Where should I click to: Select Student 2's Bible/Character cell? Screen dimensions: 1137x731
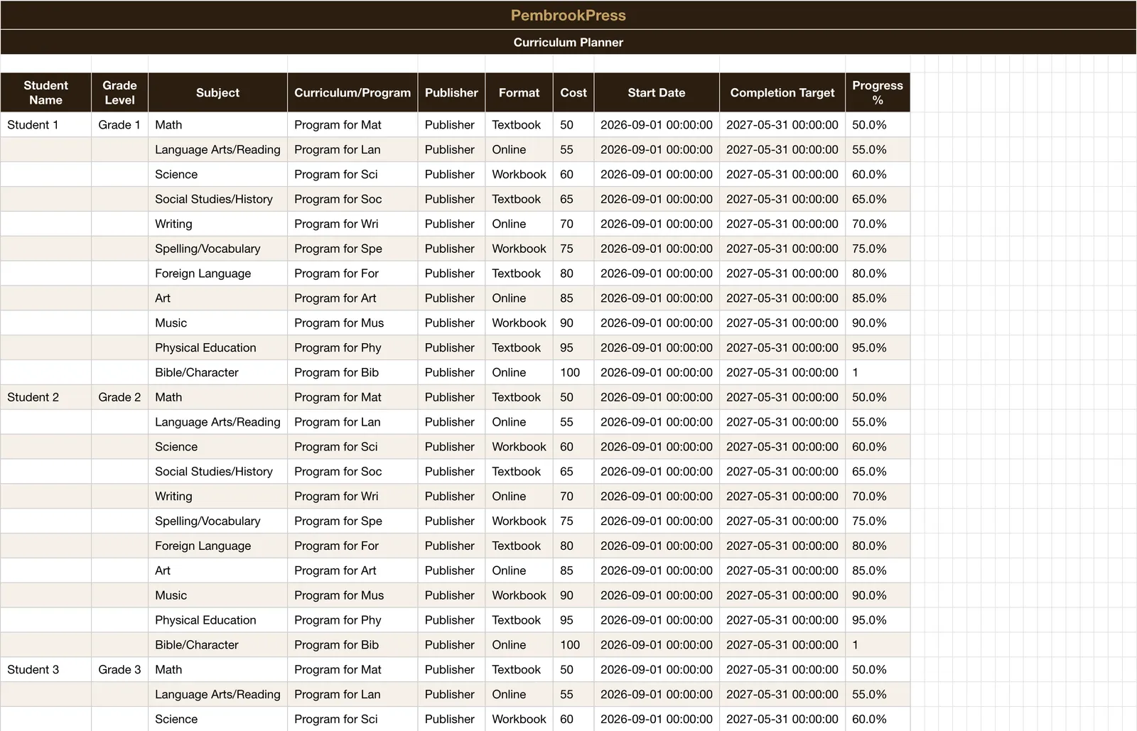(x=217, y=645)
